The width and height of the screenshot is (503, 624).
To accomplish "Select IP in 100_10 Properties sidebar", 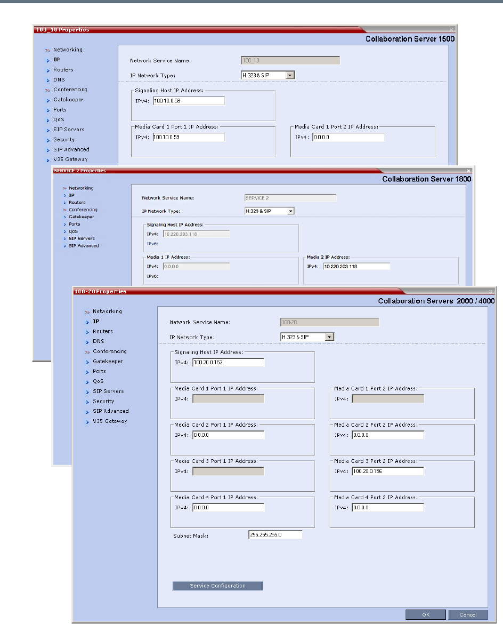I will point(56,60).
